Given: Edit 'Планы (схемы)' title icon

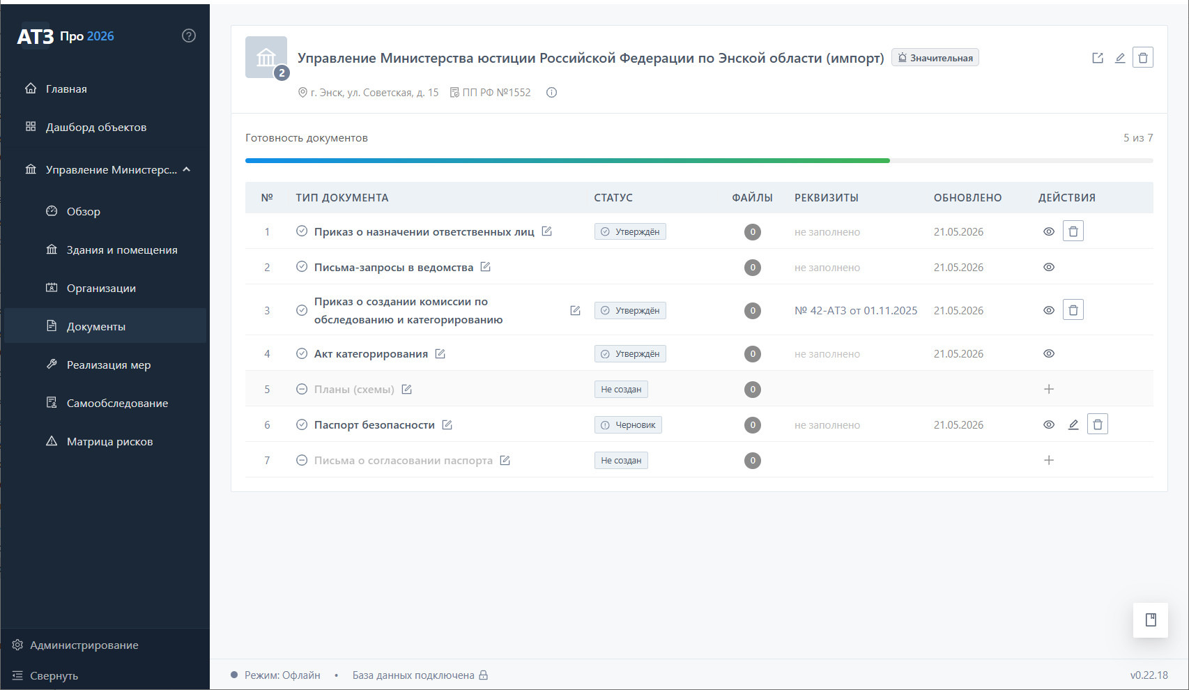Looking at the screenshot, I should [407, 389].
